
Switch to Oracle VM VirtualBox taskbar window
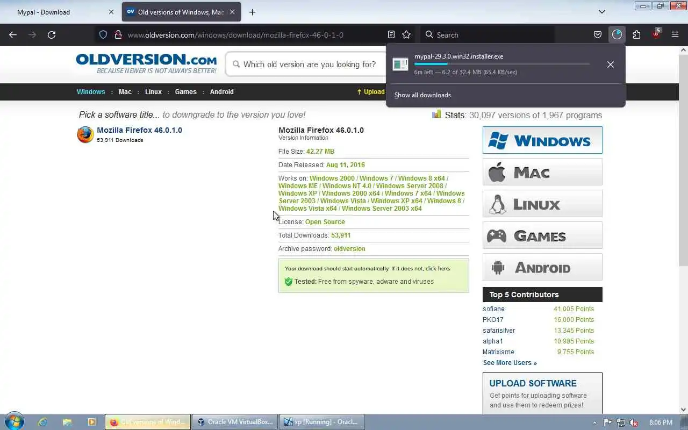tap(235, 422)
